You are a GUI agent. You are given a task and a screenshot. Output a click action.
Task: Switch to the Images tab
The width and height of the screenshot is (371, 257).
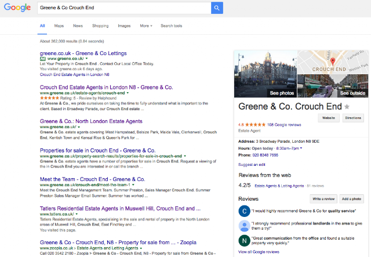(x=124, y=26)
